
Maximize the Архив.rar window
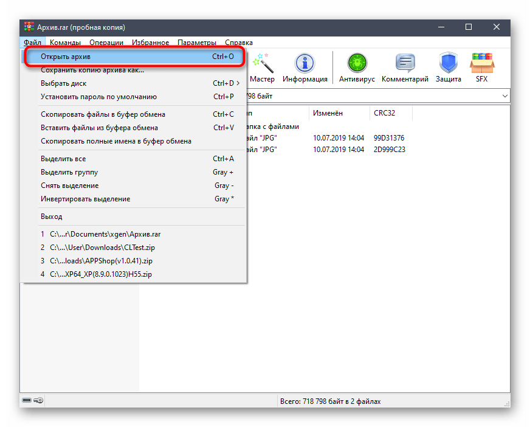coord(469,27)
